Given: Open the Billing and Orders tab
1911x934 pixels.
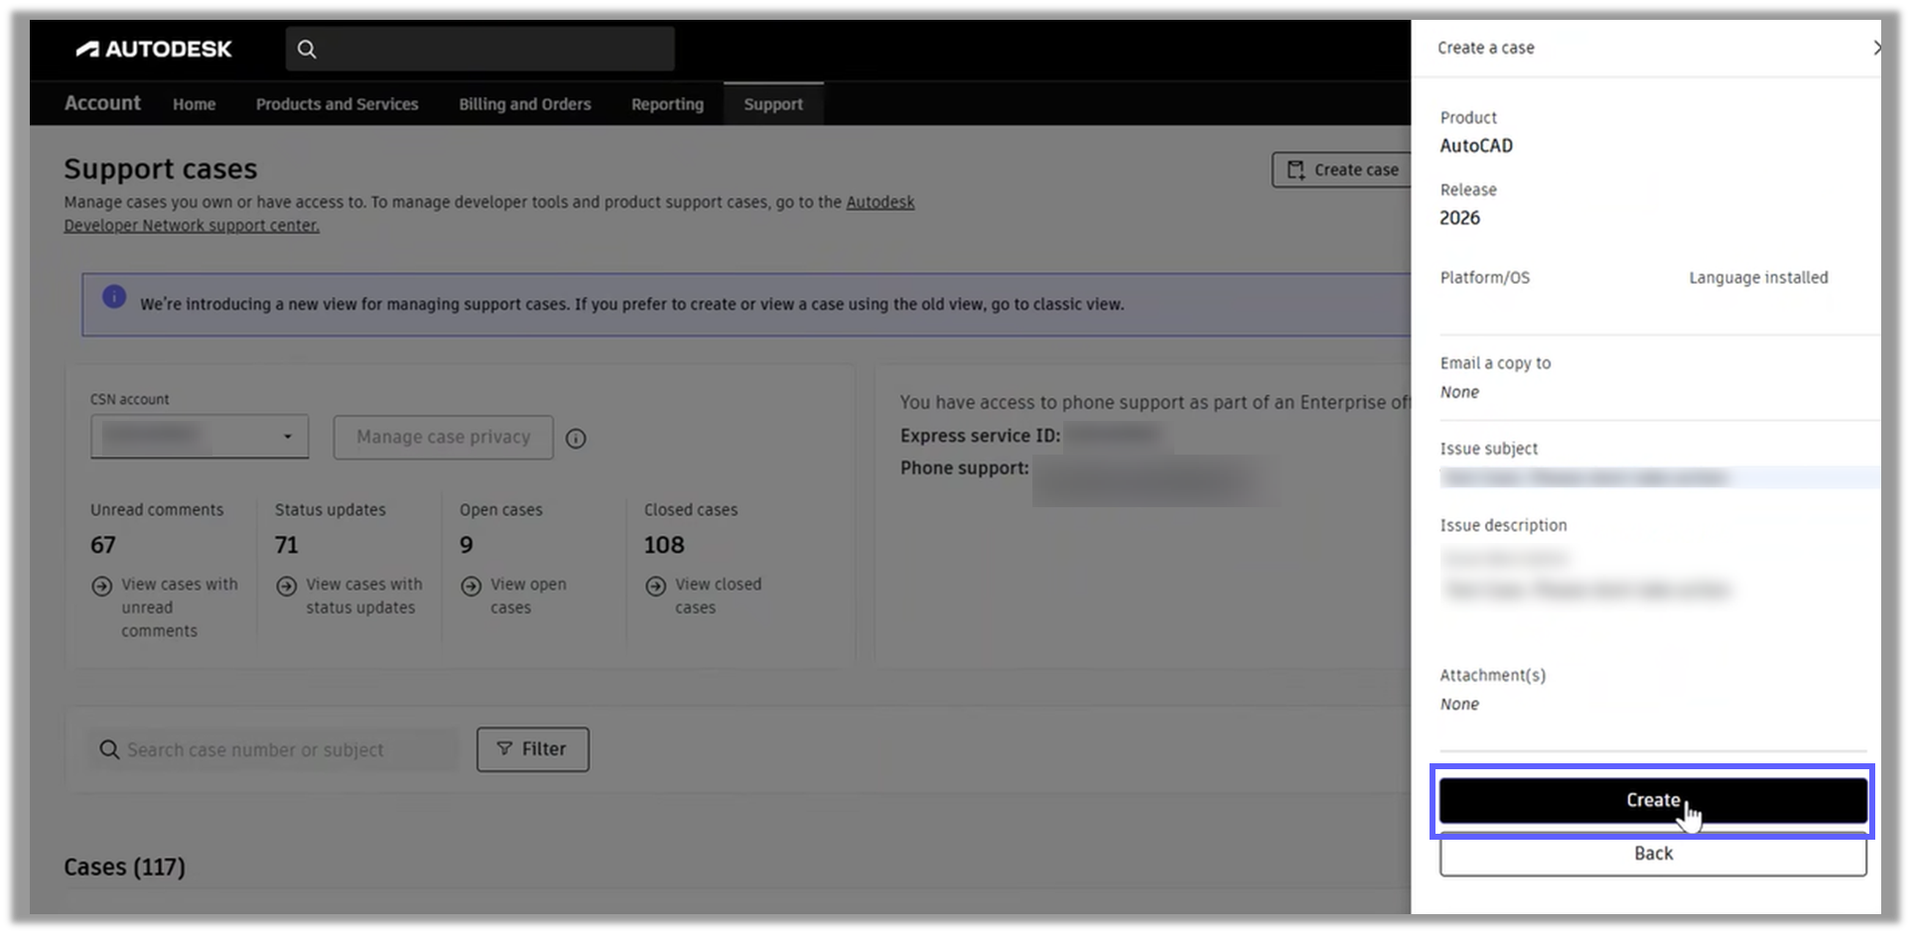Looking at the screenshot, I should point(524,103).
